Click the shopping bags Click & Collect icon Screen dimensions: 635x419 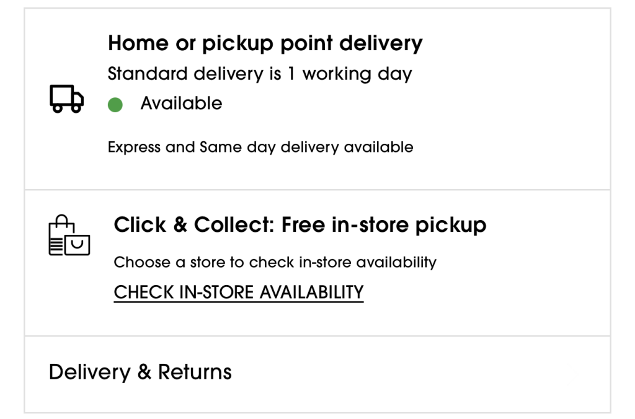coord(69,236)
